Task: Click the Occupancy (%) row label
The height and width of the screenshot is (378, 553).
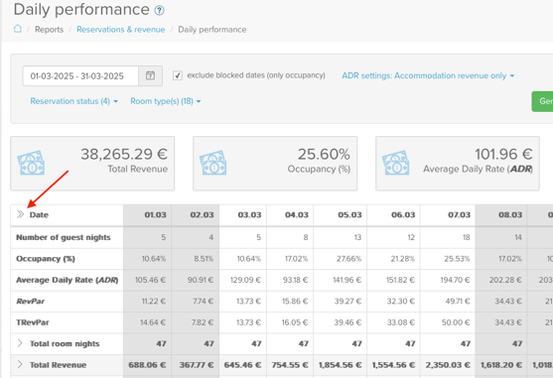Action: click(x=46, y=259)
